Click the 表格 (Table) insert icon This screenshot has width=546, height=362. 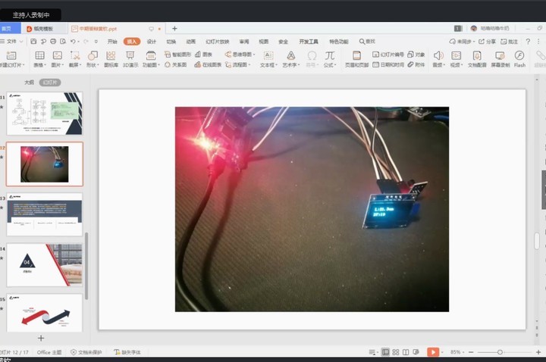(x=39, y=58)
